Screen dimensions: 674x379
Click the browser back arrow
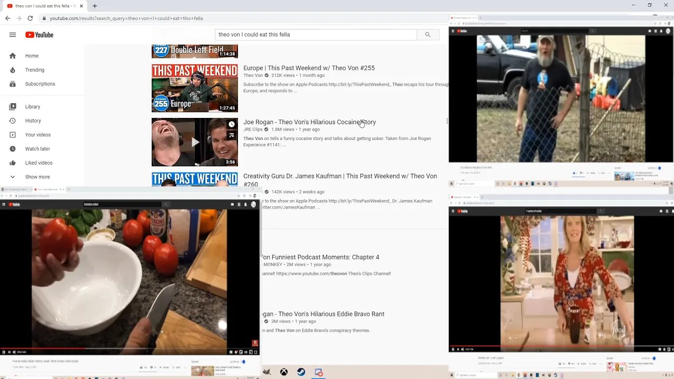(x=7, y=18)
